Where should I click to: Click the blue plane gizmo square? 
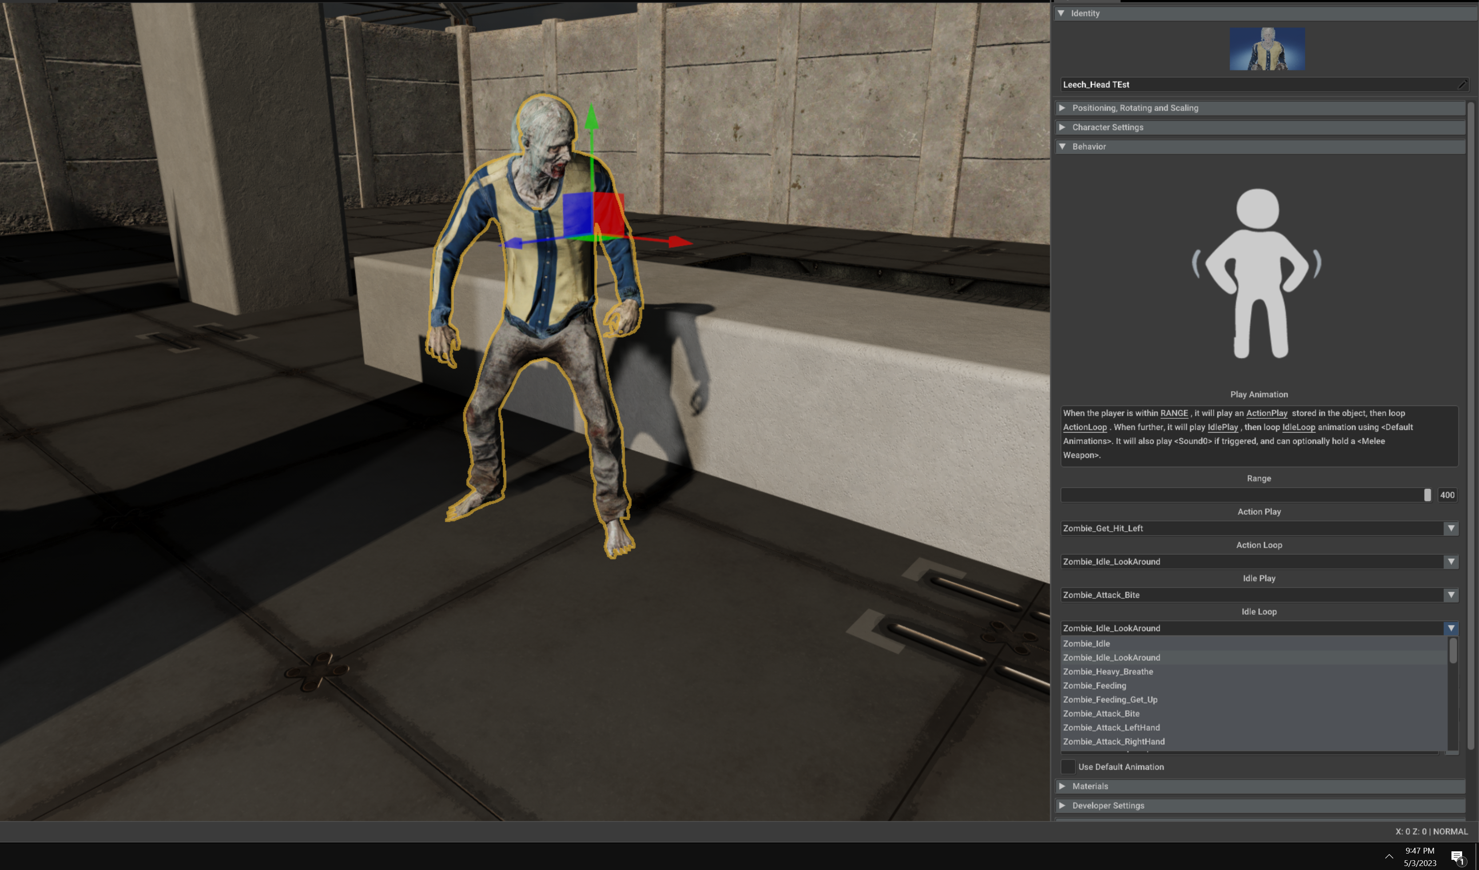point(577,214)
